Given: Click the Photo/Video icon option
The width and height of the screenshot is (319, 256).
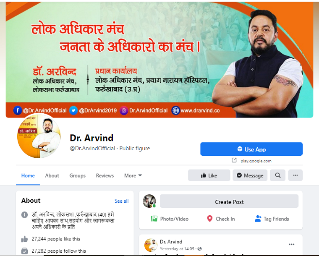Looking at the screenshot, I should tap(154, 219).
